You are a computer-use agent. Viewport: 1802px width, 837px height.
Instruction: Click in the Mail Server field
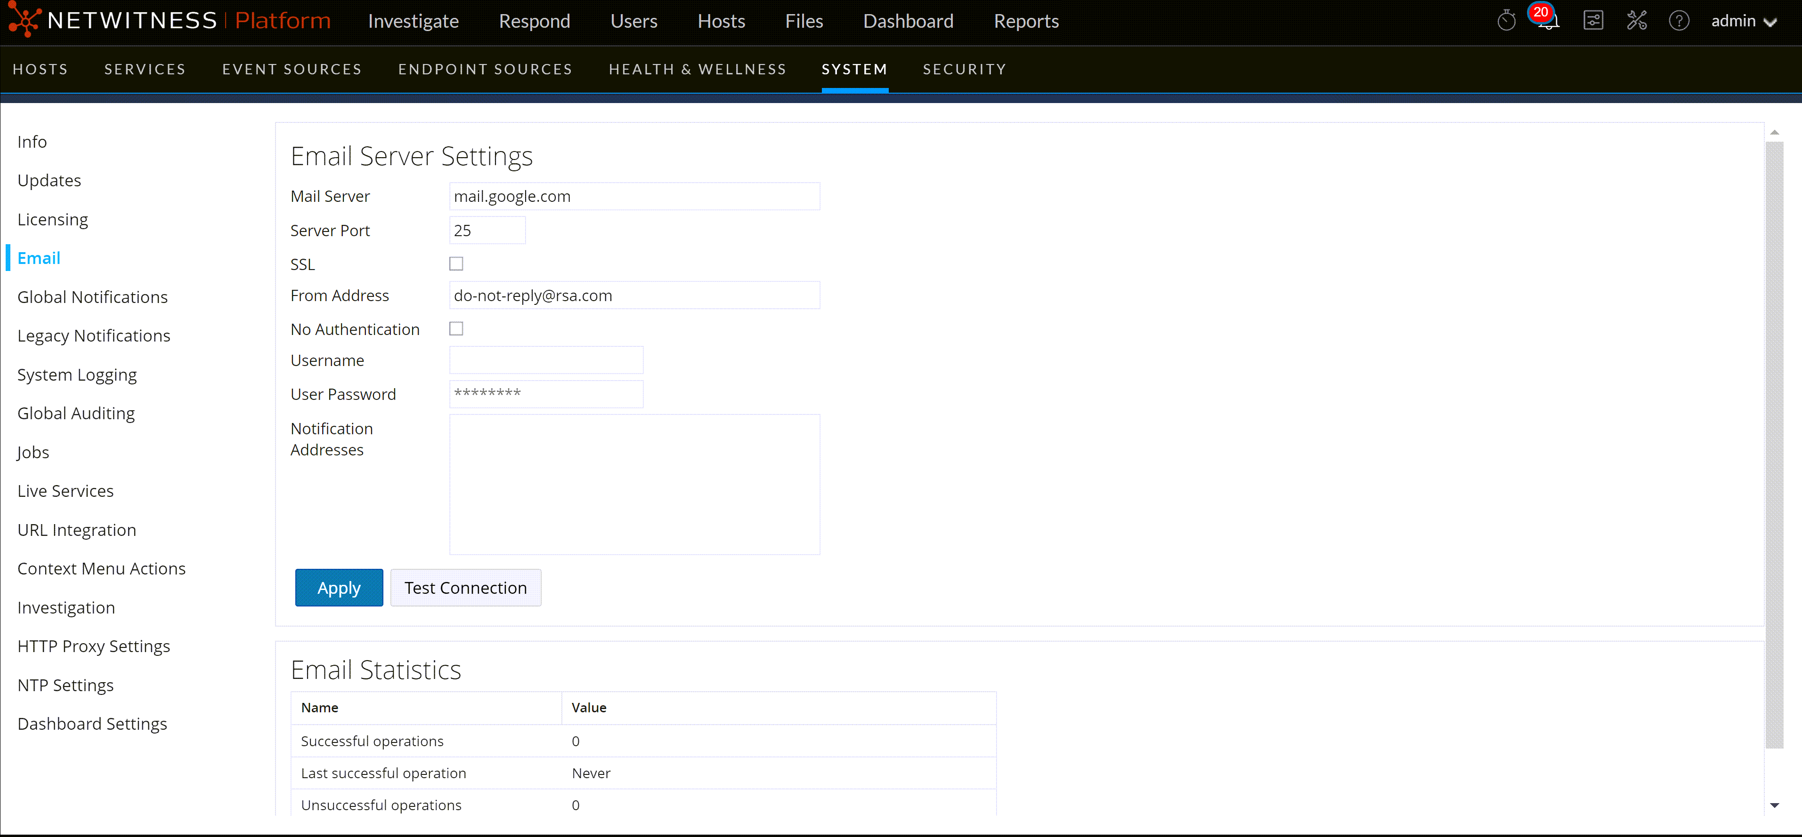[634, 196]
